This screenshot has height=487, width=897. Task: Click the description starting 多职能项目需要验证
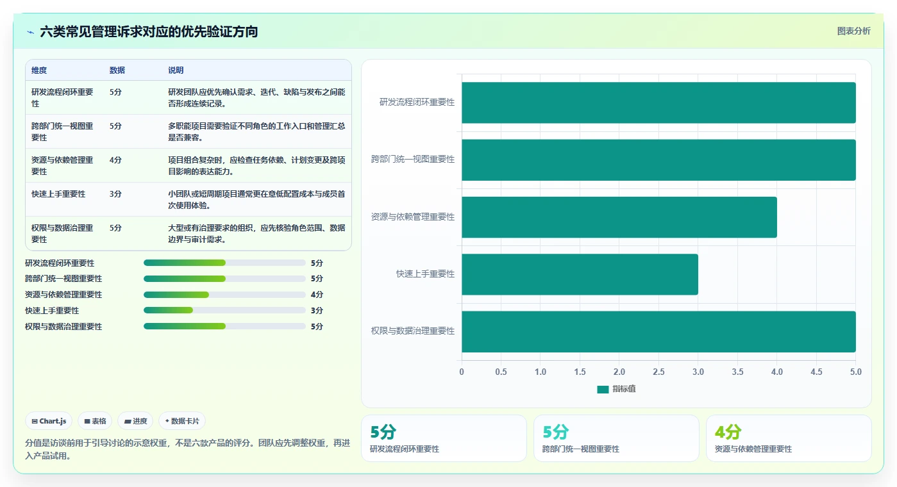(x=256, y=131)
